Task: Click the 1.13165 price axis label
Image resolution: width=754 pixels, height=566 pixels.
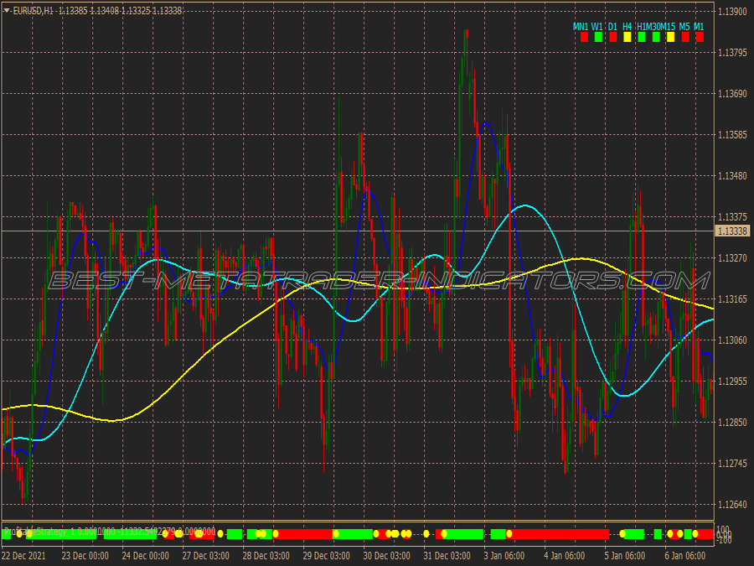Action: click(732, 299)
